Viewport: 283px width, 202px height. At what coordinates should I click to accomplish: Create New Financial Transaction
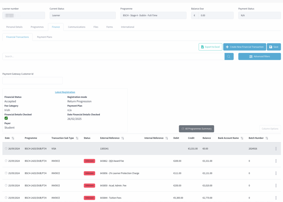[x=245, y=47]
